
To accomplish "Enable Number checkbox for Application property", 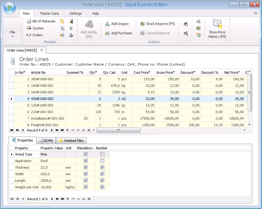I will pos(102,161).
